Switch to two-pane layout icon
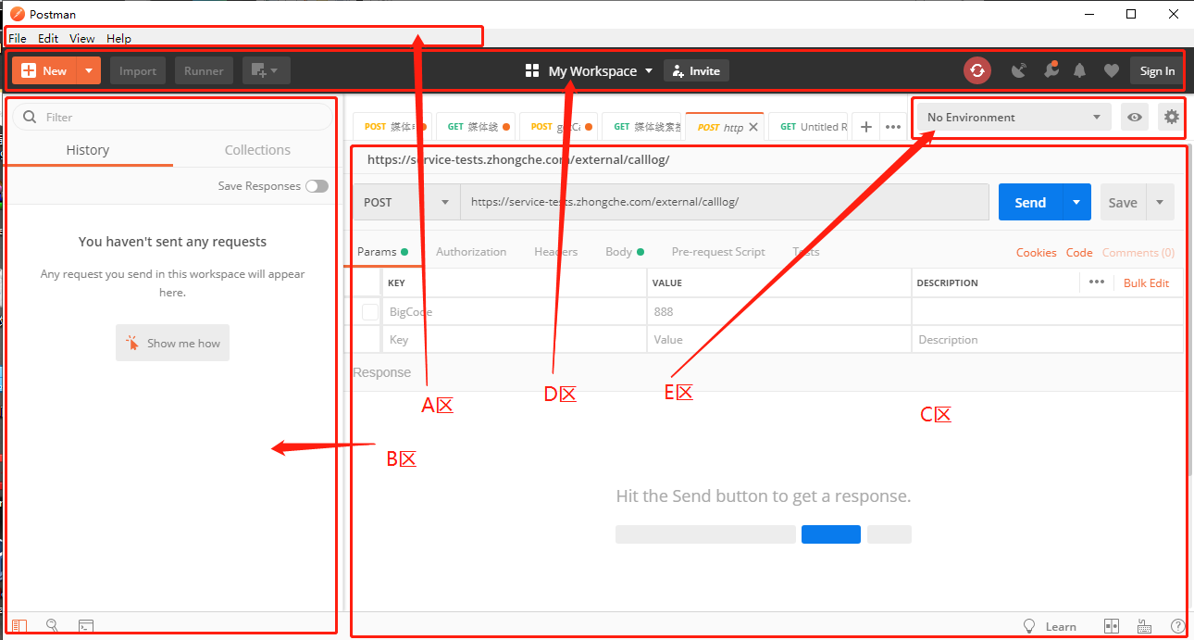The width and height of the screenshot is (1194, 640). pyautogui.click(x=1112, y=626)
